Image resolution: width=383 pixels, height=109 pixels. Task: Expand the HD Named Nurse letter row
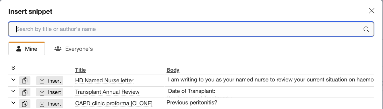pos(13,80)
